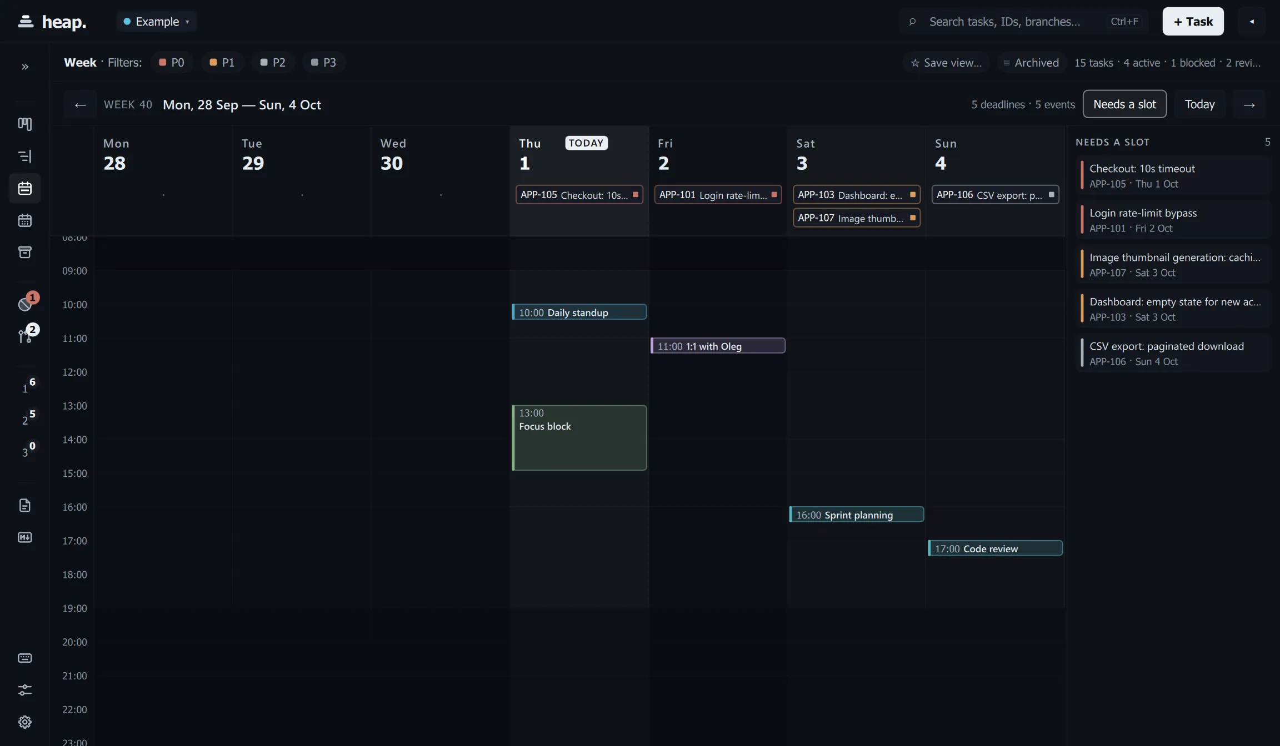The height and width of the screenshot is (746, 1280).
Task: Open the priority list view icon
Action: [25, 156]
